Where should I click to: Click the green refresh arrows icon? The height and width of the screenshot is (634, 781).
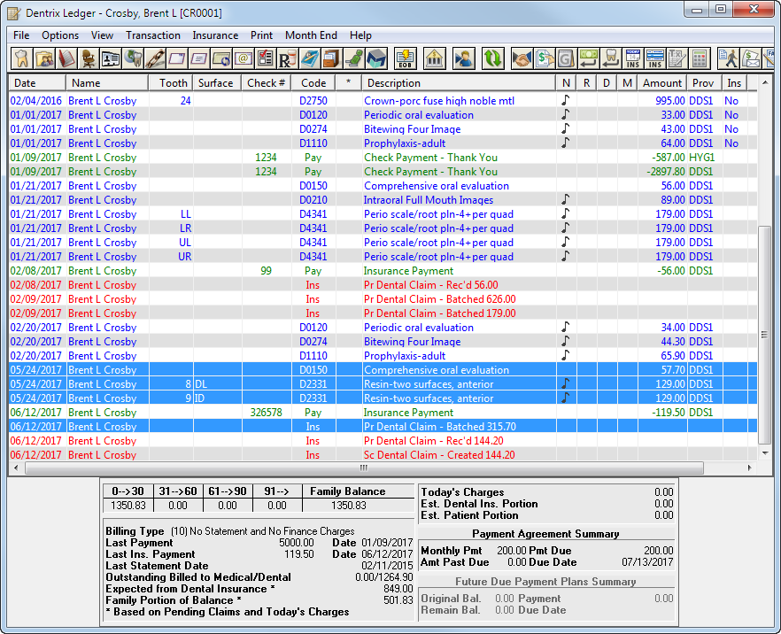[492, 58]
